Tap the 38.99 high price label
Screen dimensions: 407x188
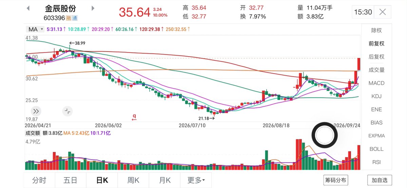tap(80, 43)
